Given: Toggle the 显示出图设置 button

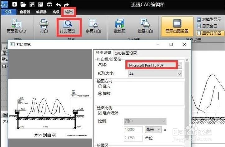Looking at the screenshot, I should coord(177,27).
